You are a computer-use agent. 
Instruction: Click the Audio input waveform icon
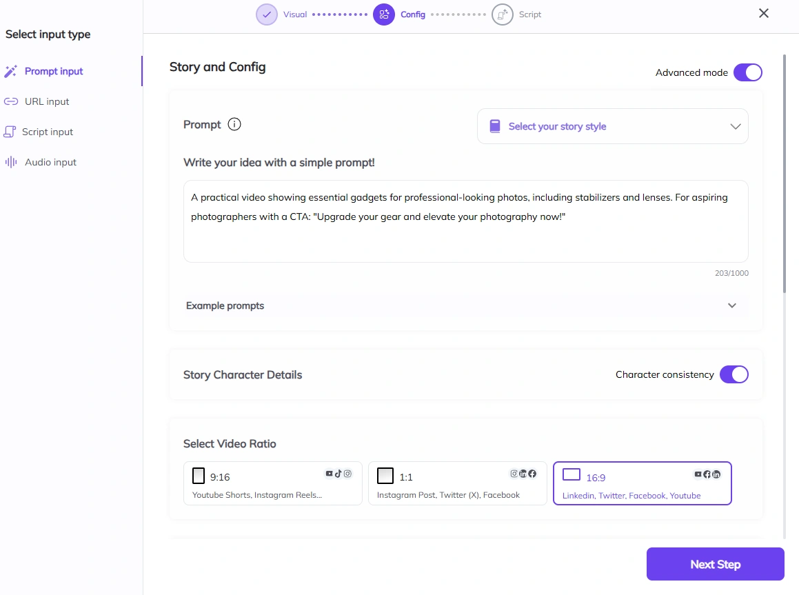[11, 162]
